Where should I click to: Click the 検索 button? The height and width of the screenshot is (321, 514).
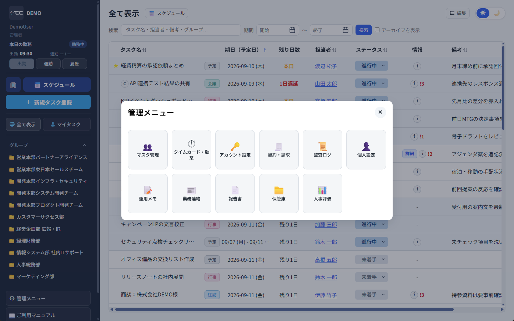pos(364,30)
